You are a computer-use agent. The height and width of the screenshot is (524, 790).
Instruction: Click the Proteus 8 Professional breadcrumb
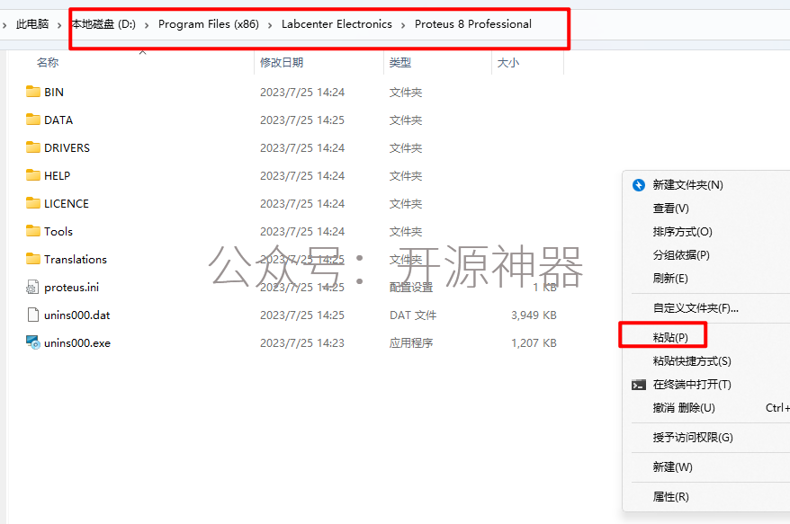click(x=473, y=24)
